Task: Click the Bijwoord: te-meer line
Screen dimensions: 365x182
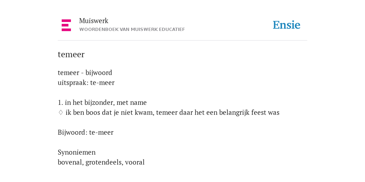Action: coord(86,132)
